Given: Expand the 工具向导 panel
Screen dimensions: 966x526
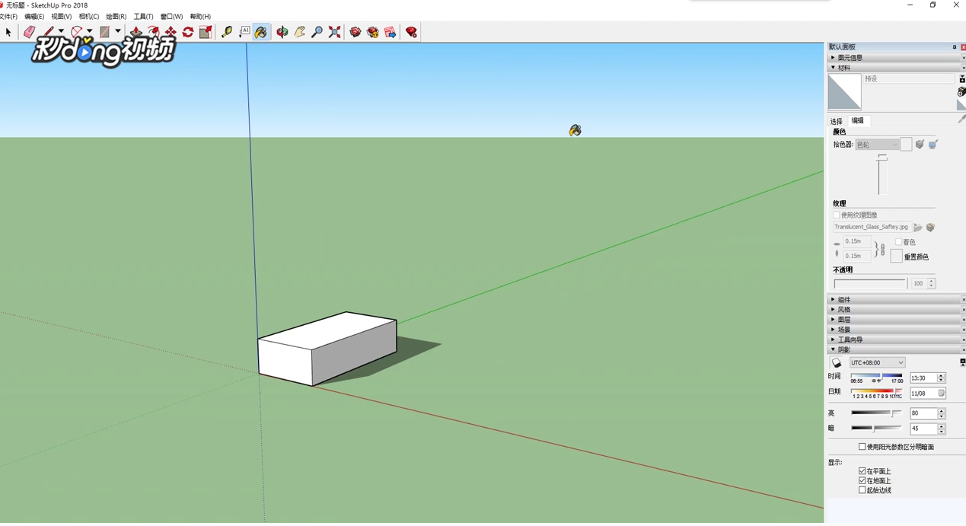Looking at the screenshot, I should tap(895, 340).
